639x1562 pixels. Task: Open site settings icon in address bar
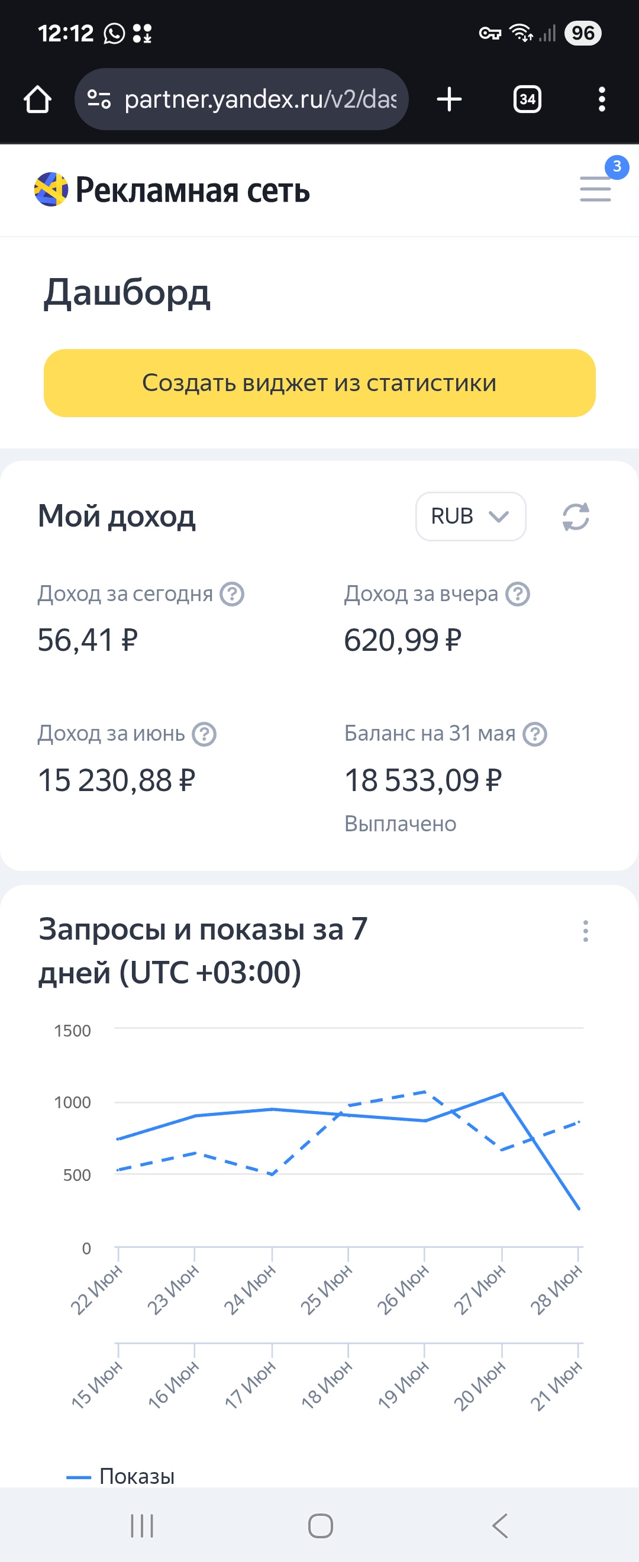pyautogui.click(x=99, y=99)
